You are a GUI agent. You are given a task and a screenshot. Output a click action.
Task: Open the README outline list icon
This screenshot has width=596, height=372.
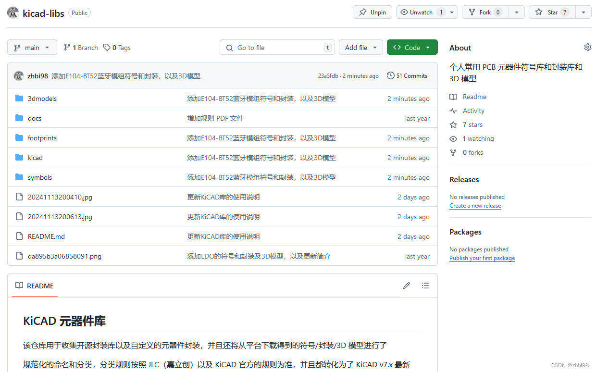pyautogui.click(x=425, y=285)
